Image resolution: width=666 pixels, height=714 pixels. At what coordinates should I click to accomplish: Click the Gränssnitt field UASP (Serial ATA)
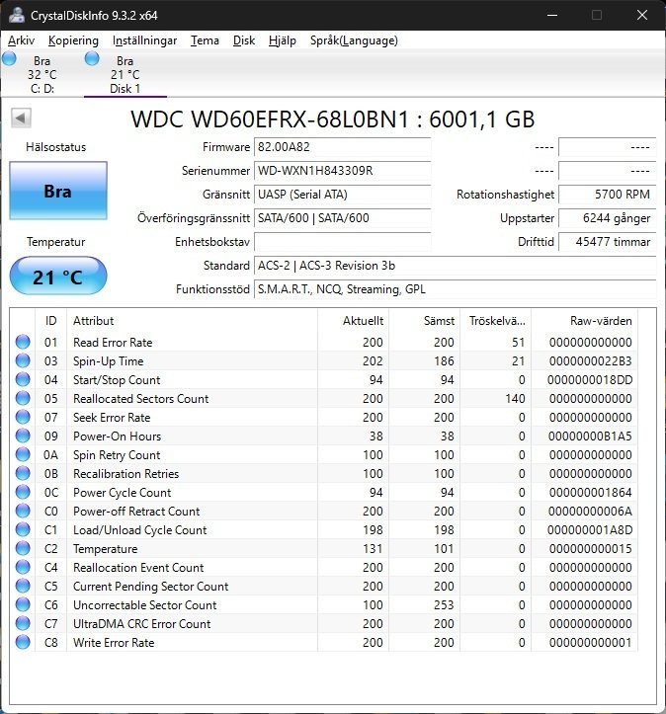pos(342,195)
